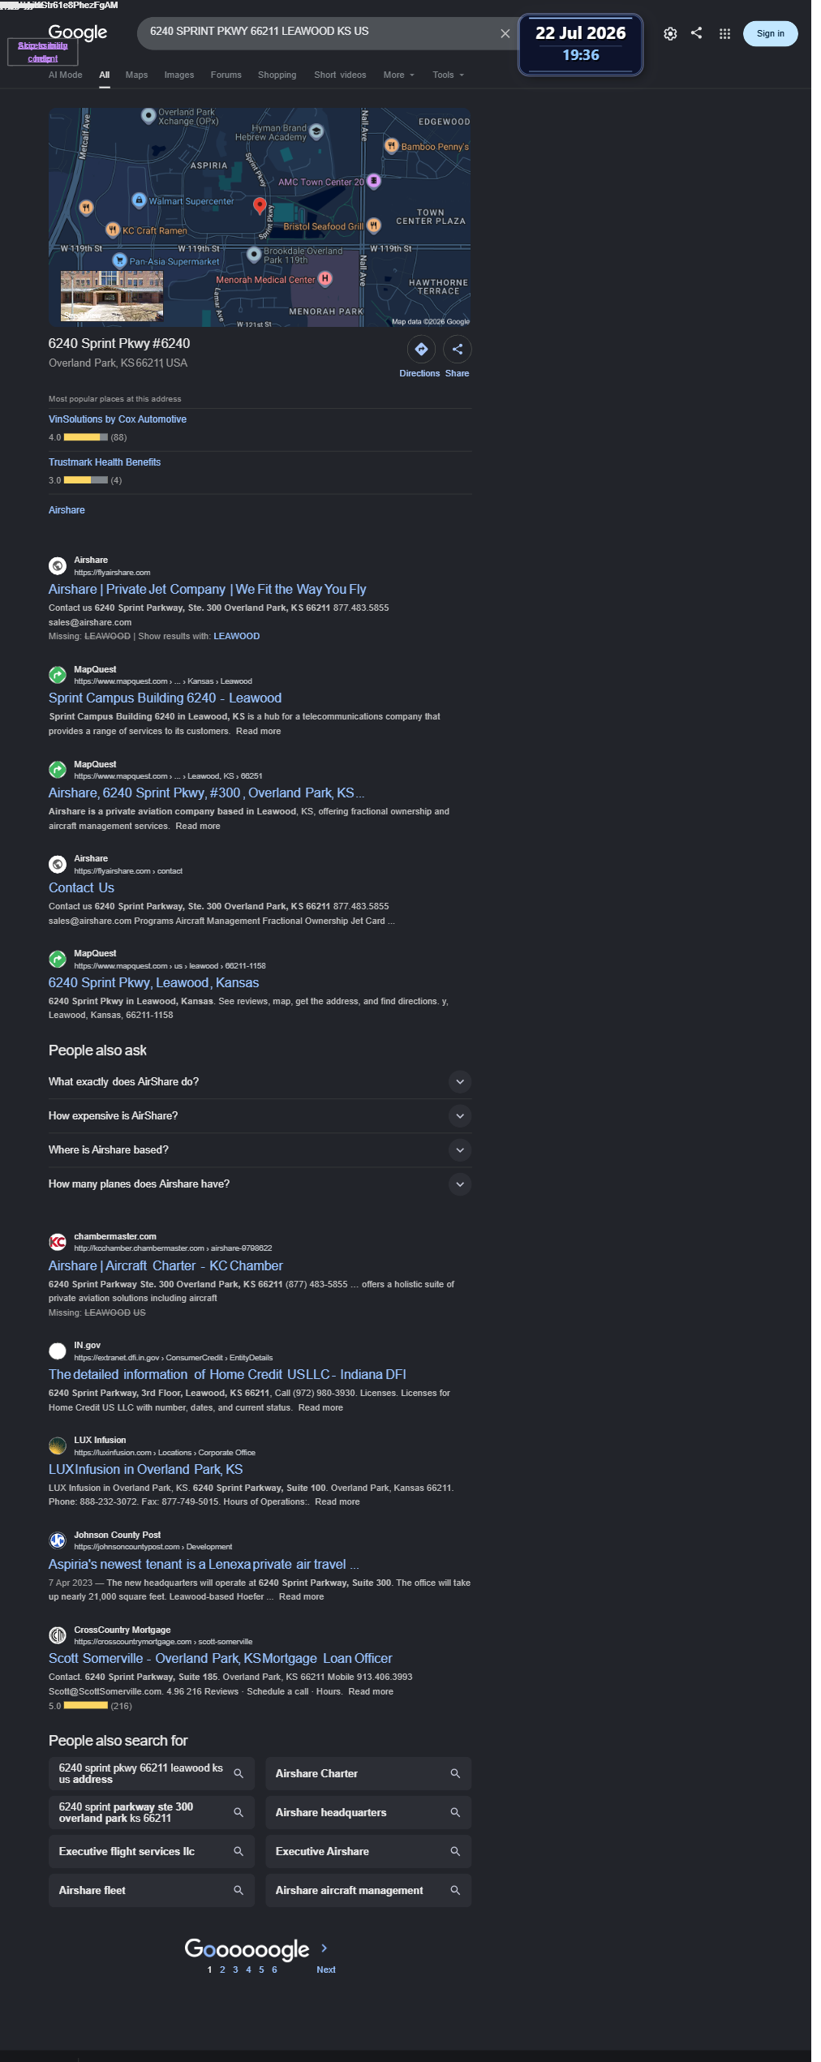Expand 'What exactly does AirShare do?'
Screen dimensions: 821x2062
260,1081
